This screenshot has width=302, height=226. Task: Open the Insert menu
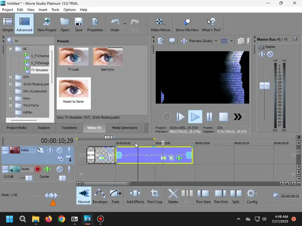pyautogui.click(x=43, y=10)
